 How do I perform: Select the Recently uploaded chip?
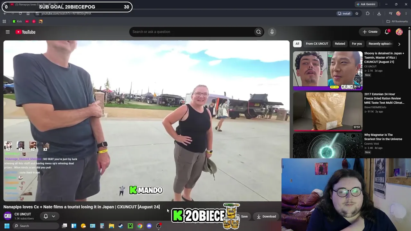(x=380, y=44)
